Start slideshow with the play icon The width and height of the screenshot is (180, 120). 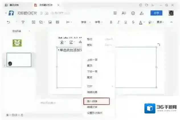coord(133,13)
